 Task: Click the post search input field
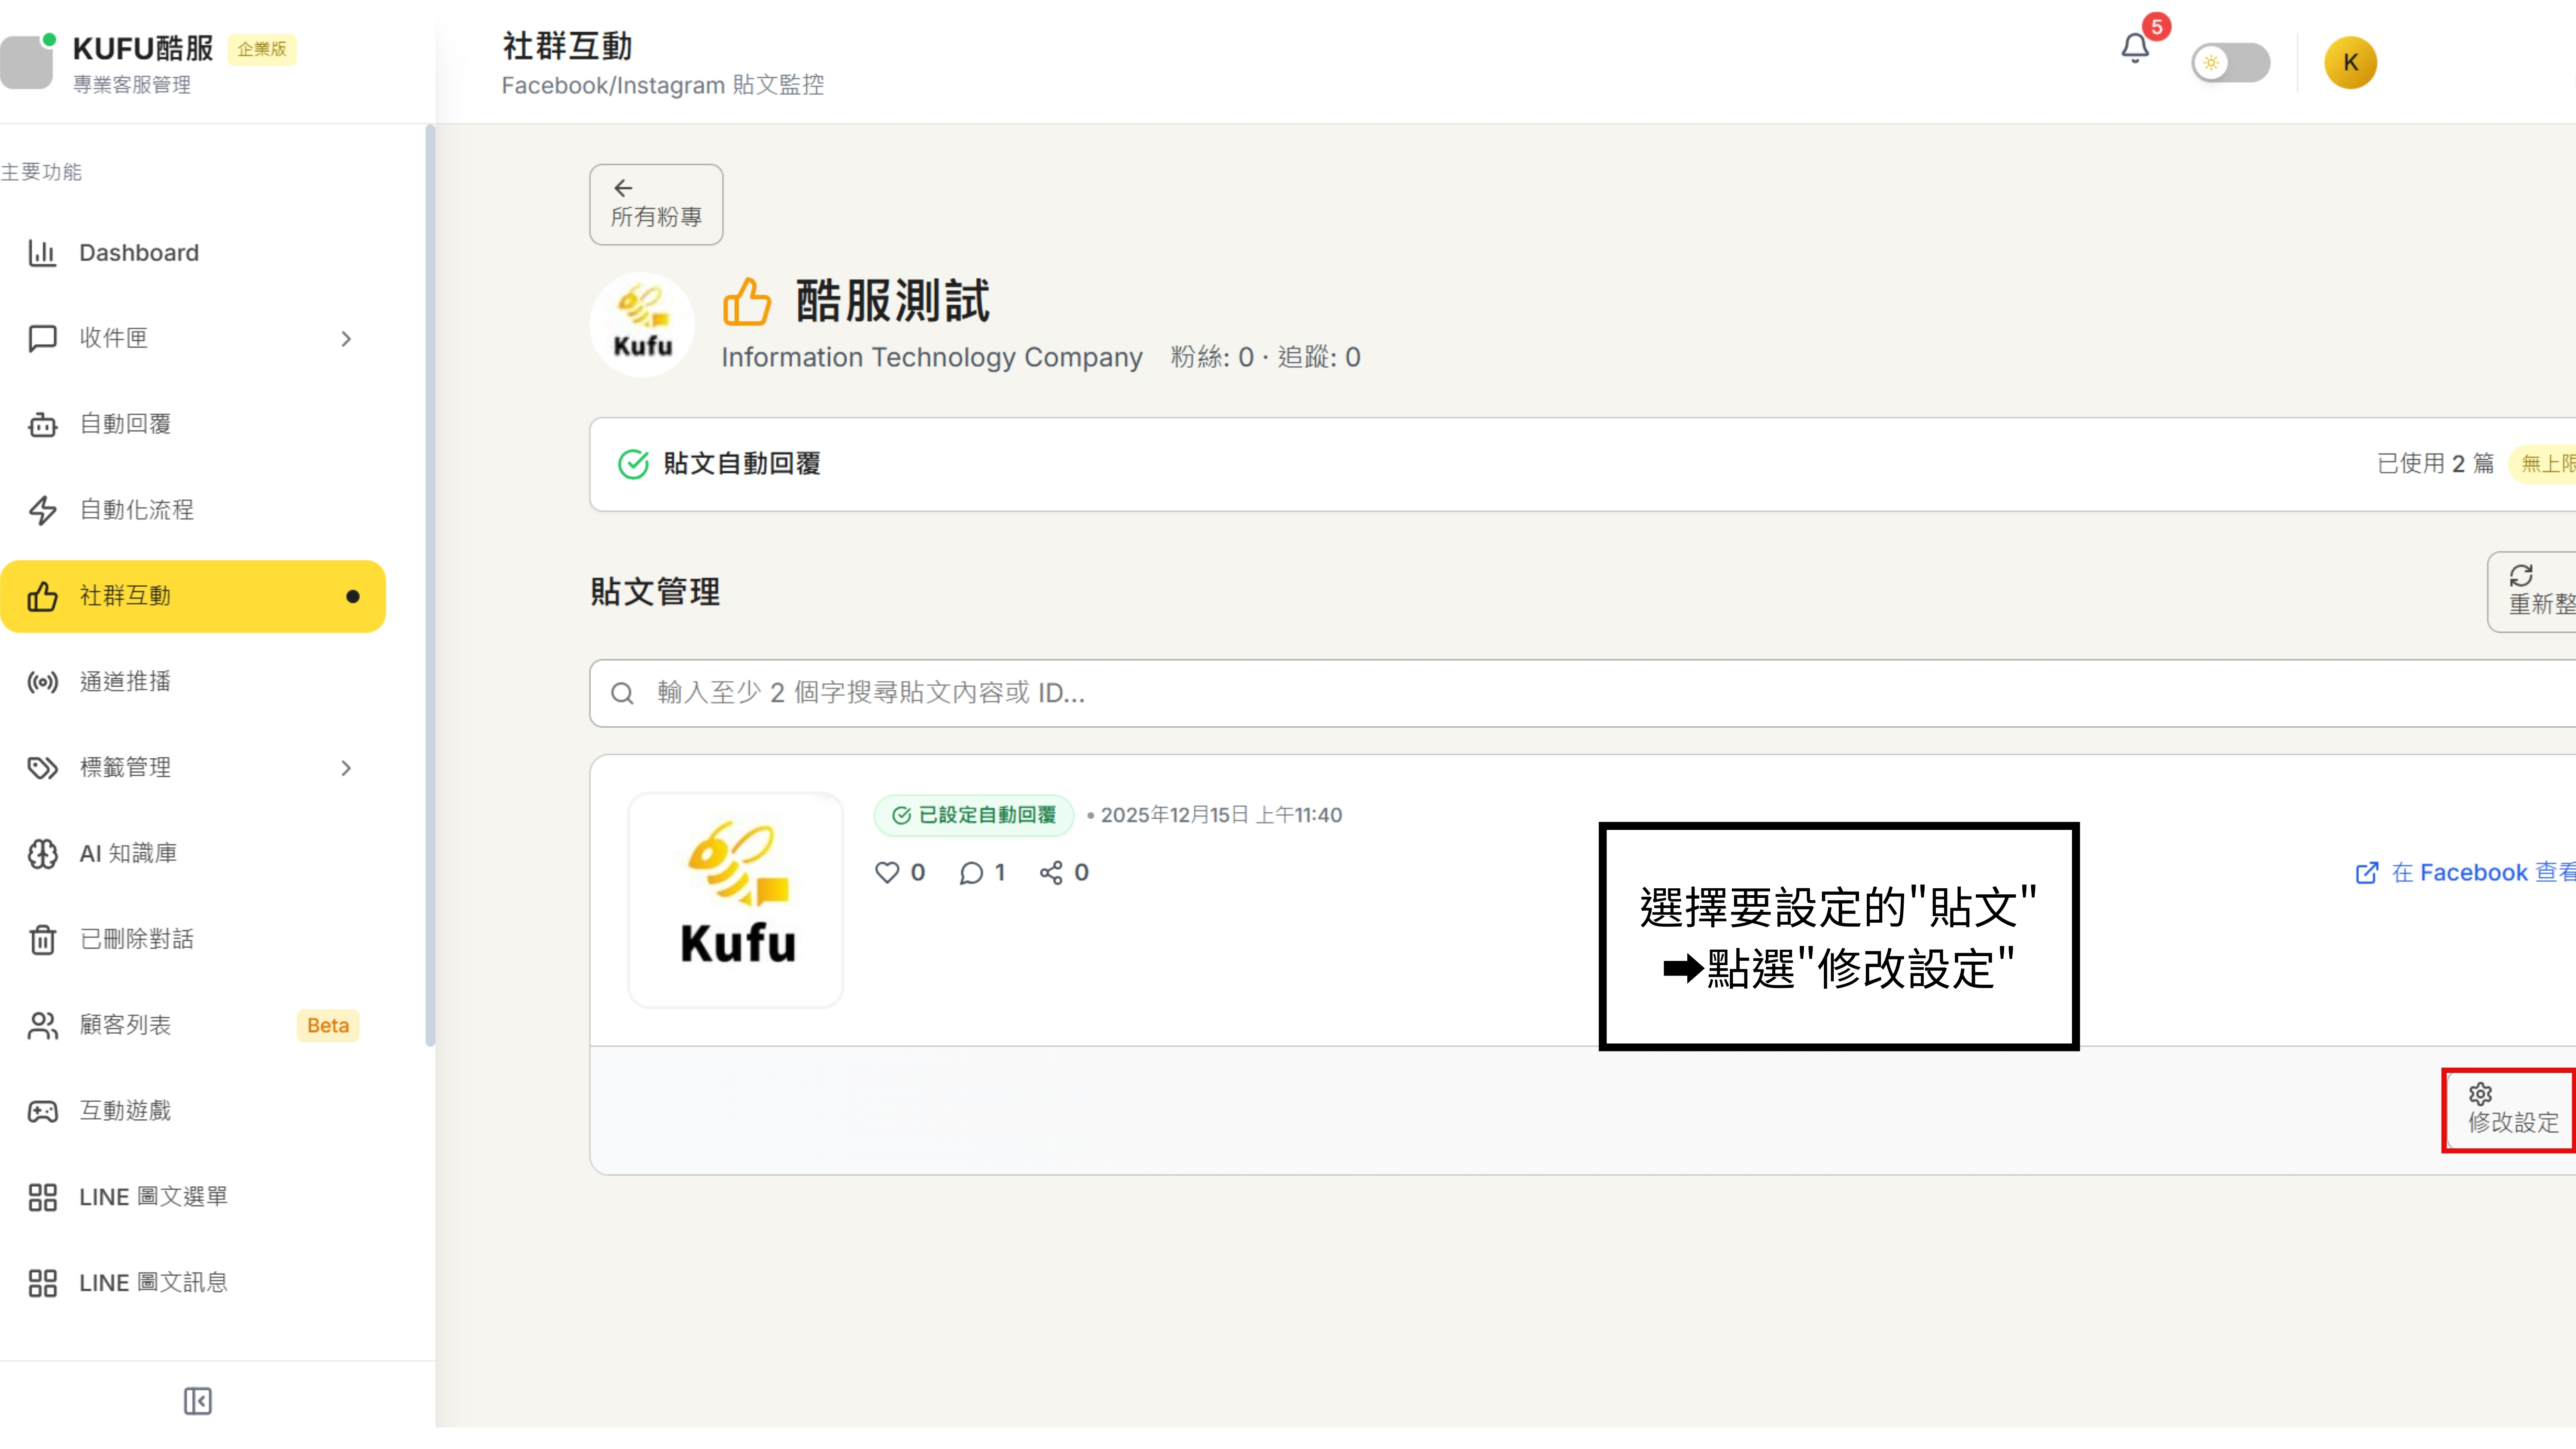(1100, 693)
